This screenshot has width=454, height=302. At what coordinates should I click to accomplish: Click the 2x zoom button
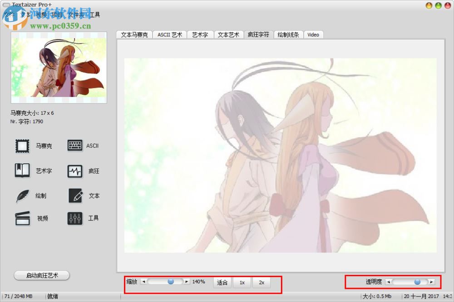click(x=262, y=282)
